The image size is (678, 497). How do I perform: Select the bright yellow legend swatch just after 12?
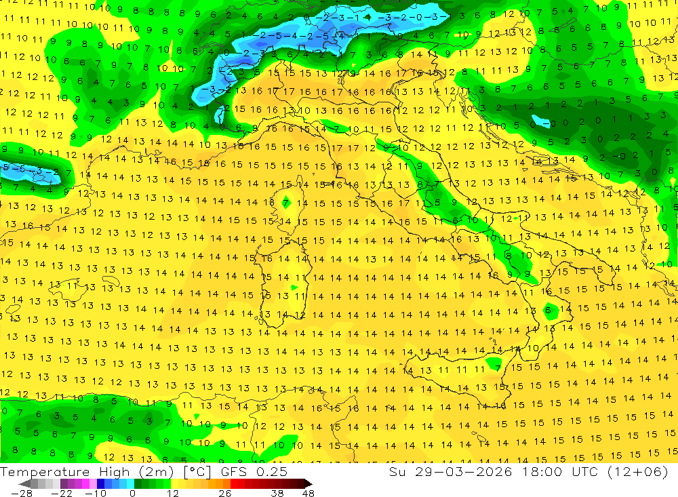(175, 483)
